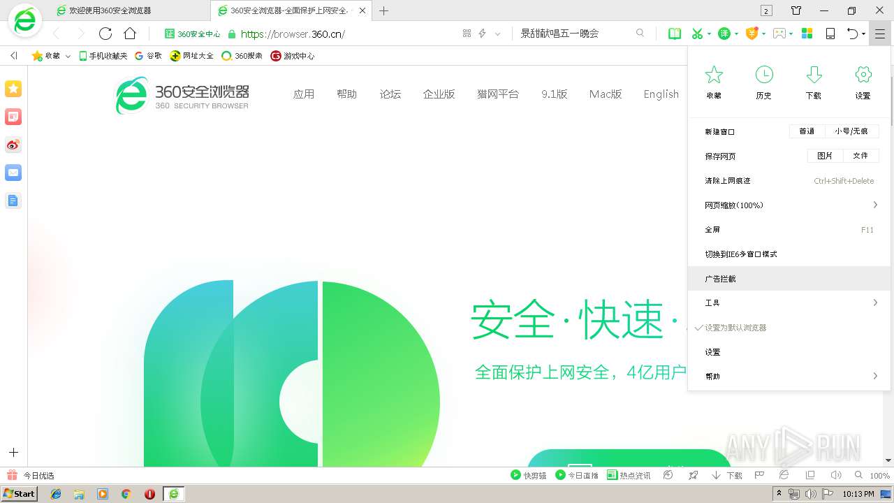The width and height of the screenshot is (894, 503).
Task: Open the 应用 link on the page
Action: click(x=304, y=94)
